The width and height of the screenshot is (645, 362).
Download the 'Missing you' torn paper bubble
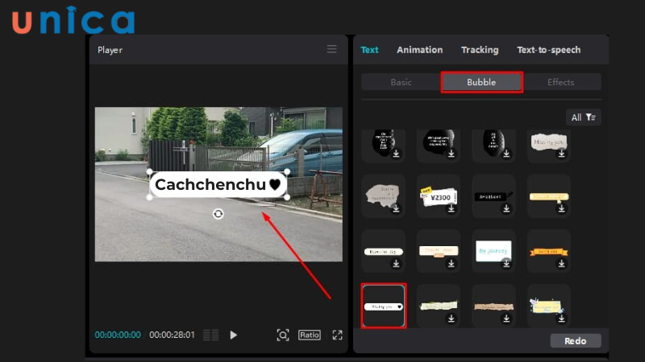[561, 154]
